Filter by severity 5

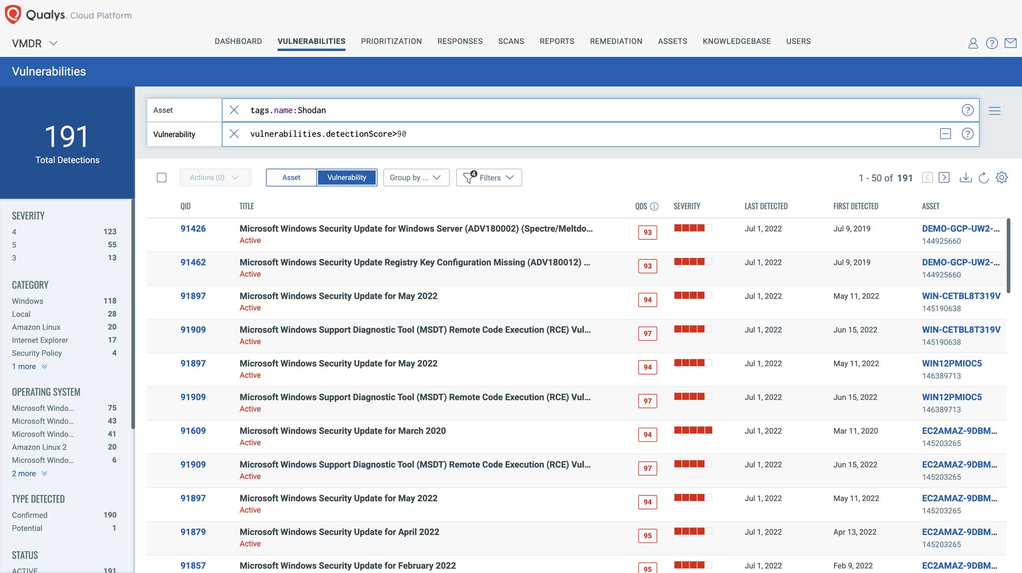pos(64,245)
